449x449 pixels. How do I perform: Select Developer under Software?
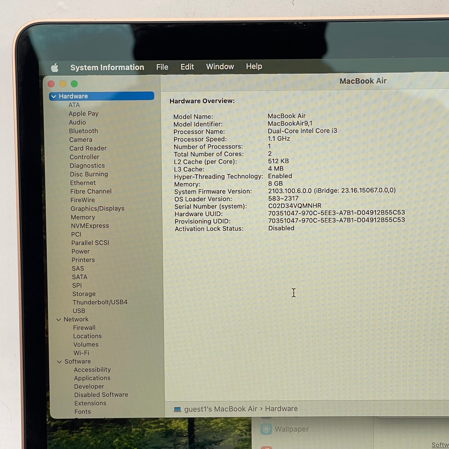[89, 387]
